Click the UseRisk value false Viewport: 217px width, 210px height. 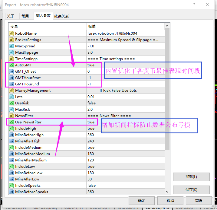91,103
